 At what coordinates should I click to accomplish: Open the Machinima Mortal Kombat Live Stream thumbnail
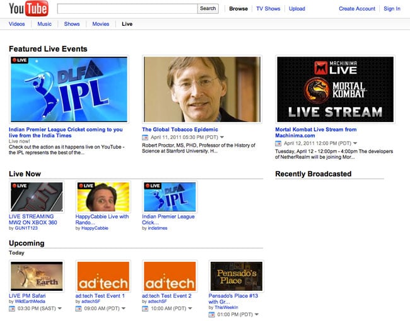coord(335,89)
